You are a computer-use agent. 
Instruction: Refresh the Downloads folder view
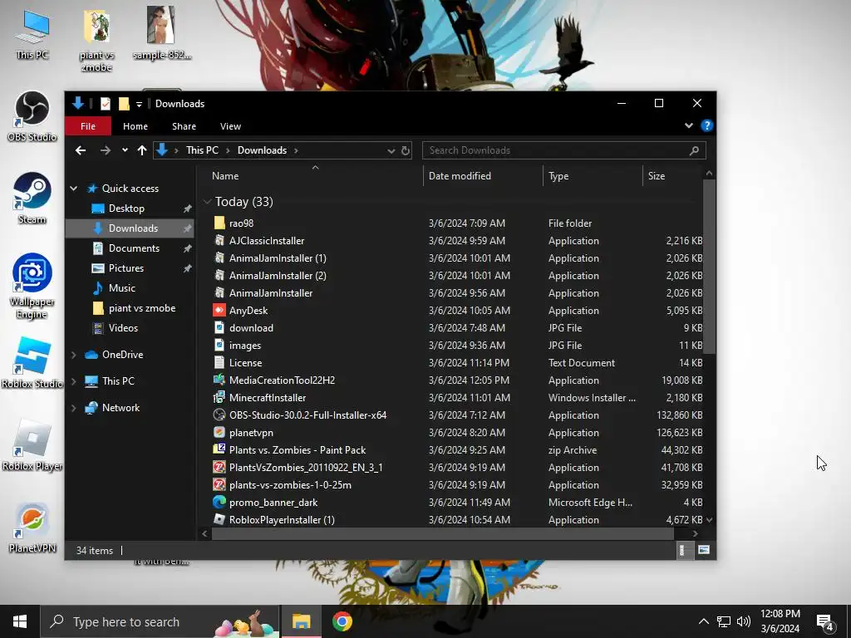coord(406,150)
